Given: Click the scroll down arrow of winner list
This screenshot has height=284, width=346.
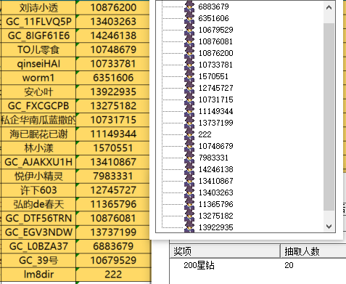Looking at the screenshot, I should tap(329, 227).
